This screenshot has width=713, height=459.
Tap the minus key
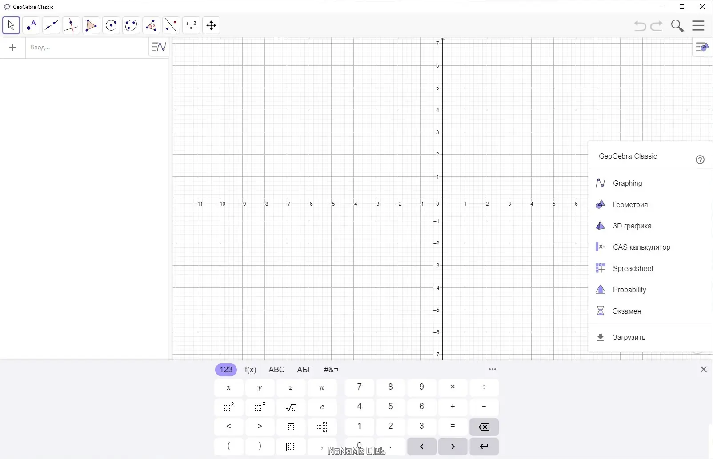click(x=484, y=407)
